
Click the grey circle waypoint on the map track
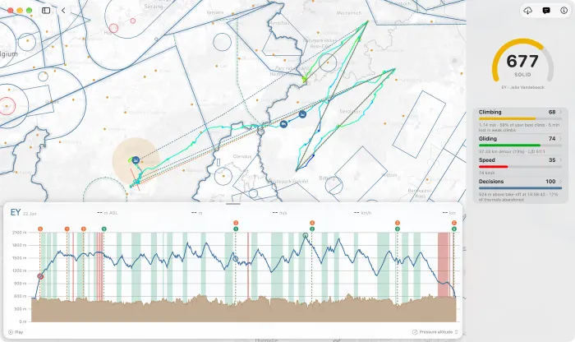pyautogui.click(x=260, y=131)
